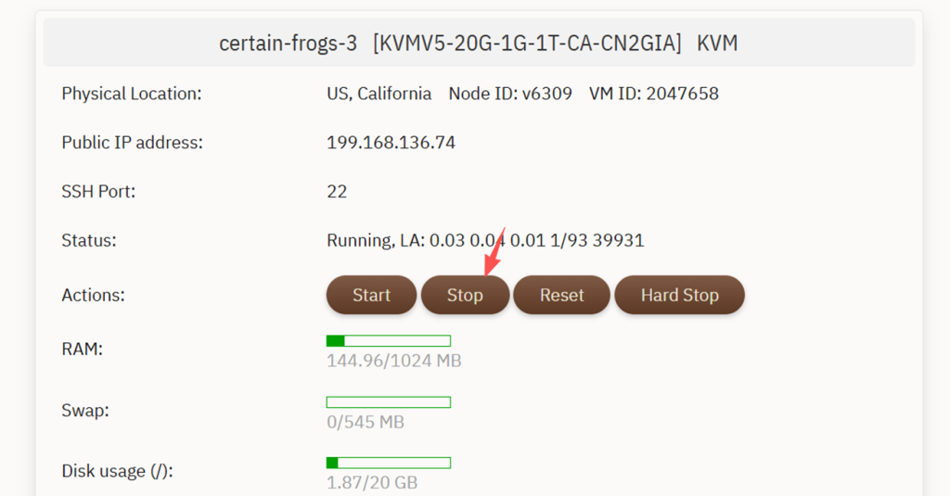Click the US, California location text
Image resolution: width=950 pixels, height=496 pixels.
click(x=379, y=94)
